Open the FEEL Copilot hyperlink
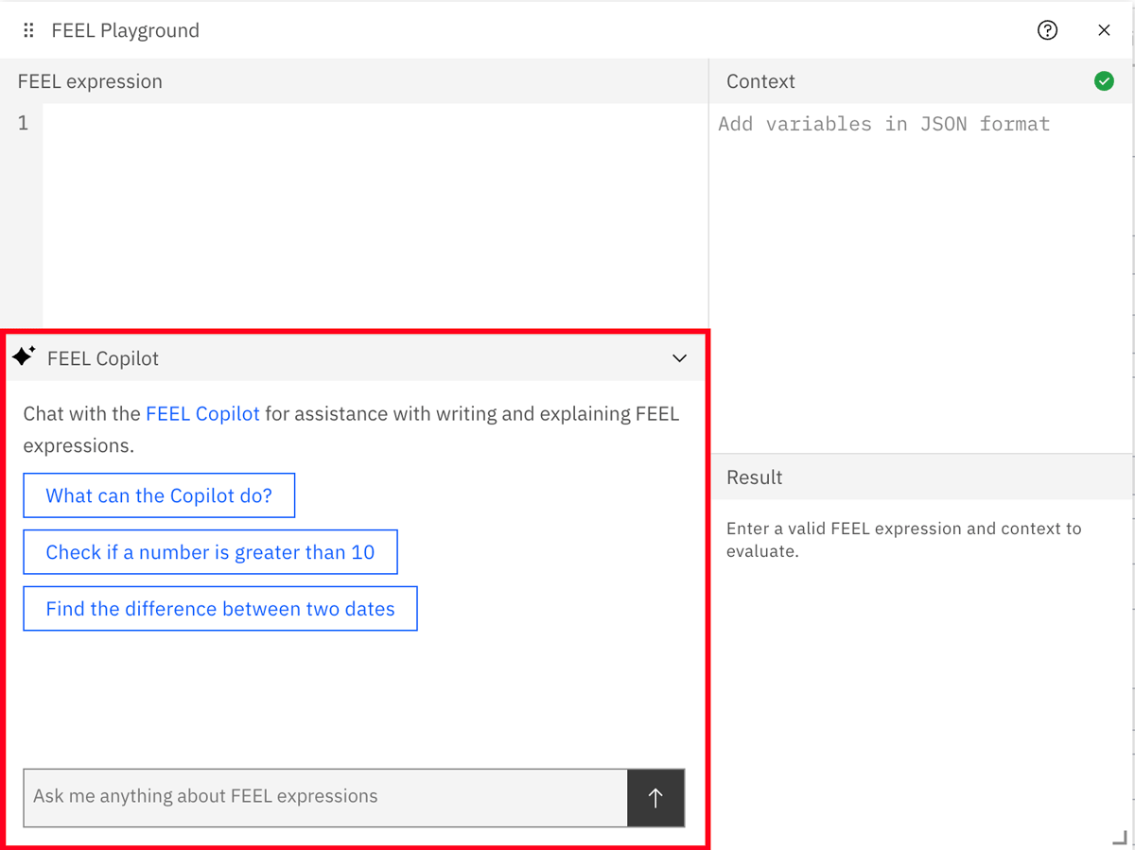The width and height of the screenshot is (1135, 850). [202, 414]
